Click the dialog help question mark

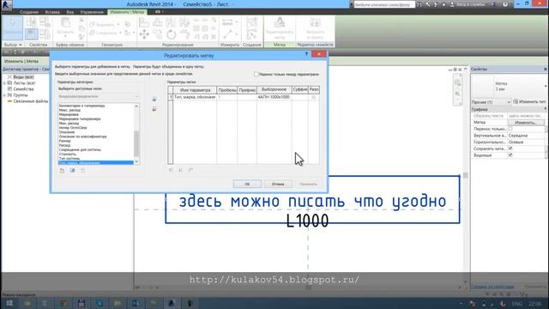306,54
